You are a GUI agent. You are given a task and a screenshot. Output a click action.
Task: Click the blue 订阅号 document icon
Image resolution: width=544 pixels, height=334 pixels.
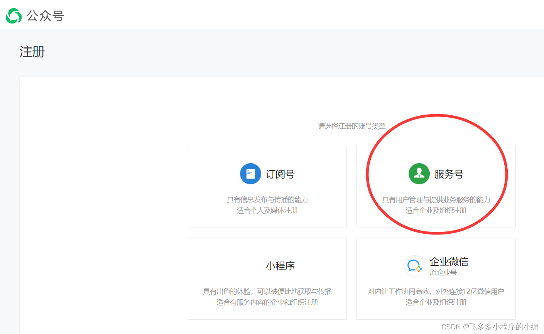250,174
